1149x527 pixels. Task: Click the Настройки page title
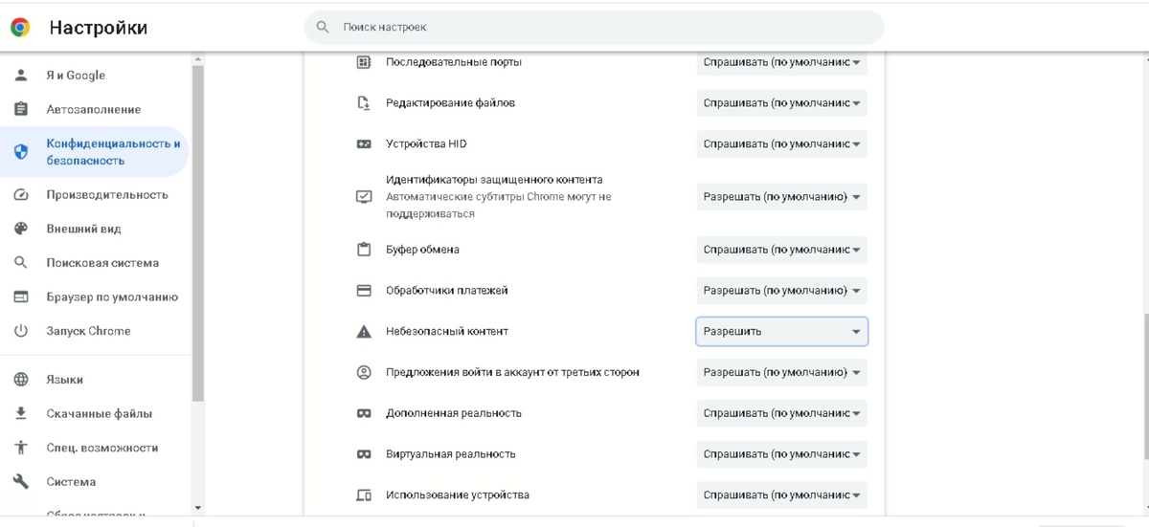[x=99, y=28]
